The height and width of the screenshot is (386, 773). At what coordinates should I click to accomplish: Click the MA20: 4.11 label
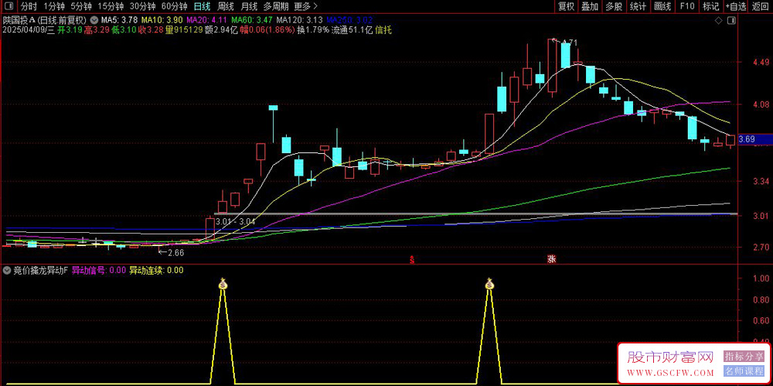pos(206,20)
